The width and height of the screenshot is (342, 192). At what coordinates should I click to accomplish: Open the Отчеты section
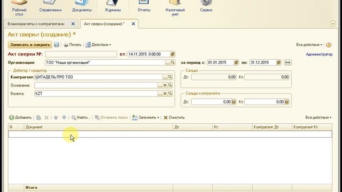coord(144,6)
